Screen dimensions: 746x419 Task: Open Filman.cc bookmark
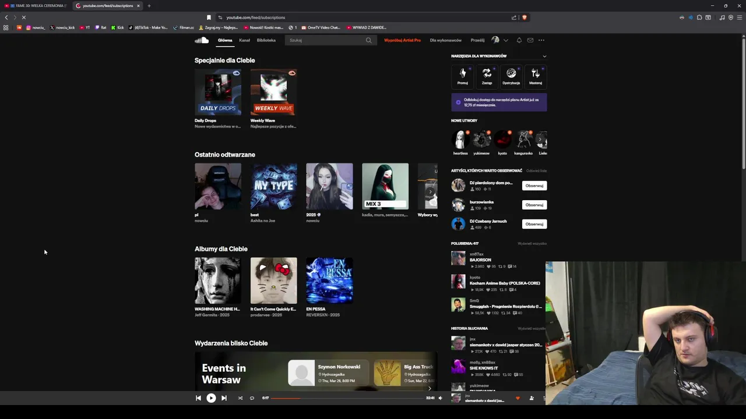[184, 27]
